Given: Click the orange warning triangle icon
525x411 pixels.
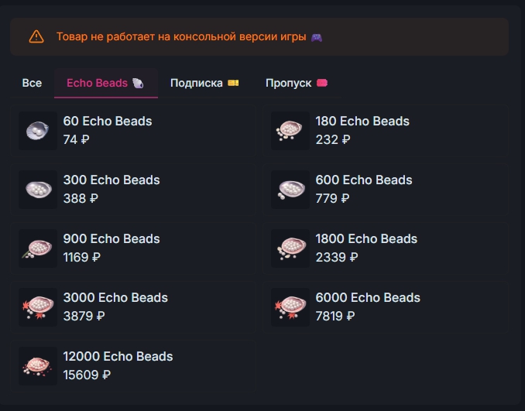Looking at the screenshot, I should coord(36,37).
